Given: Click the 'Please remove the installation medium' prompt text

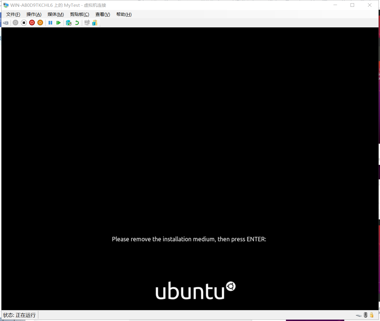Looking at the screenshot, I should (189, 239).
